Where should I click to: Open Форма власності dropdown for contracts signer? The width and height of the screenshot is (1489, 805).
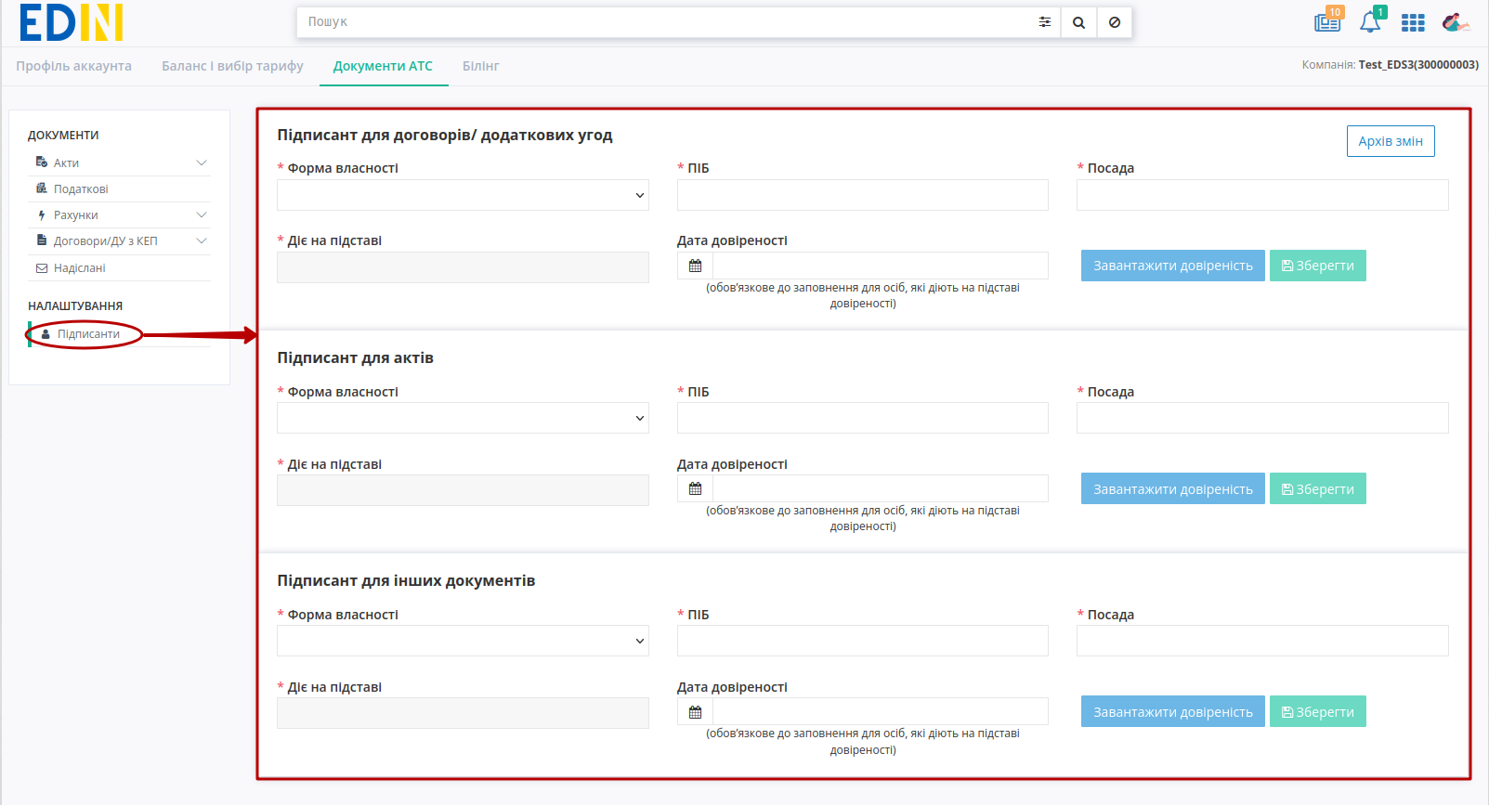(x=463, y=195)
